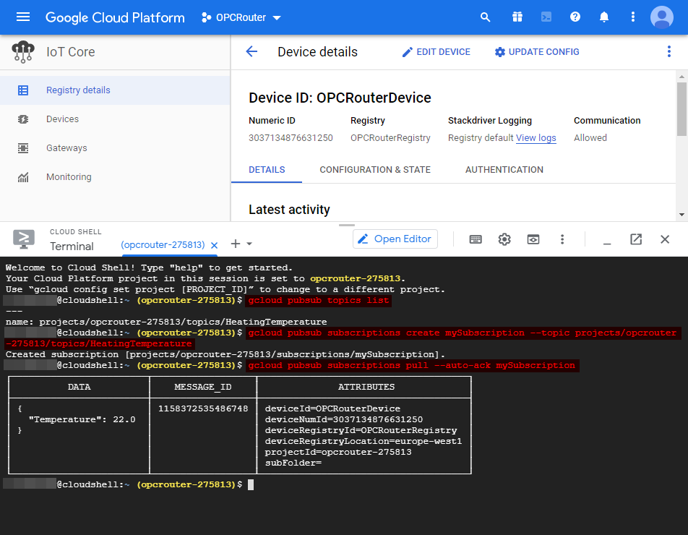The image size is (688, 535).
Task: Click the device details vertical scrollbar
Action: pyautogui.click(x=681, y=108)
